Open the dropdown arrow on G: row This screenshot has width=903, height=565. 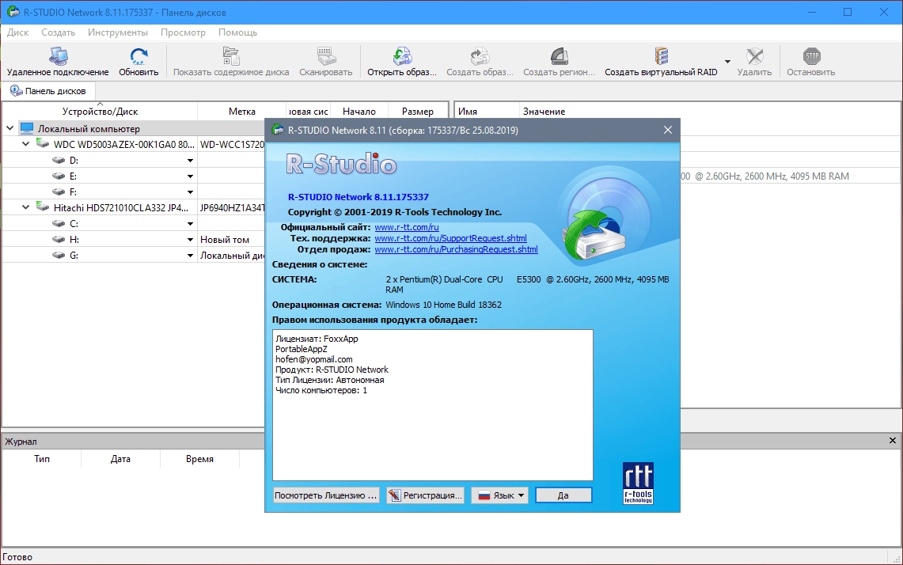[190, 256]
